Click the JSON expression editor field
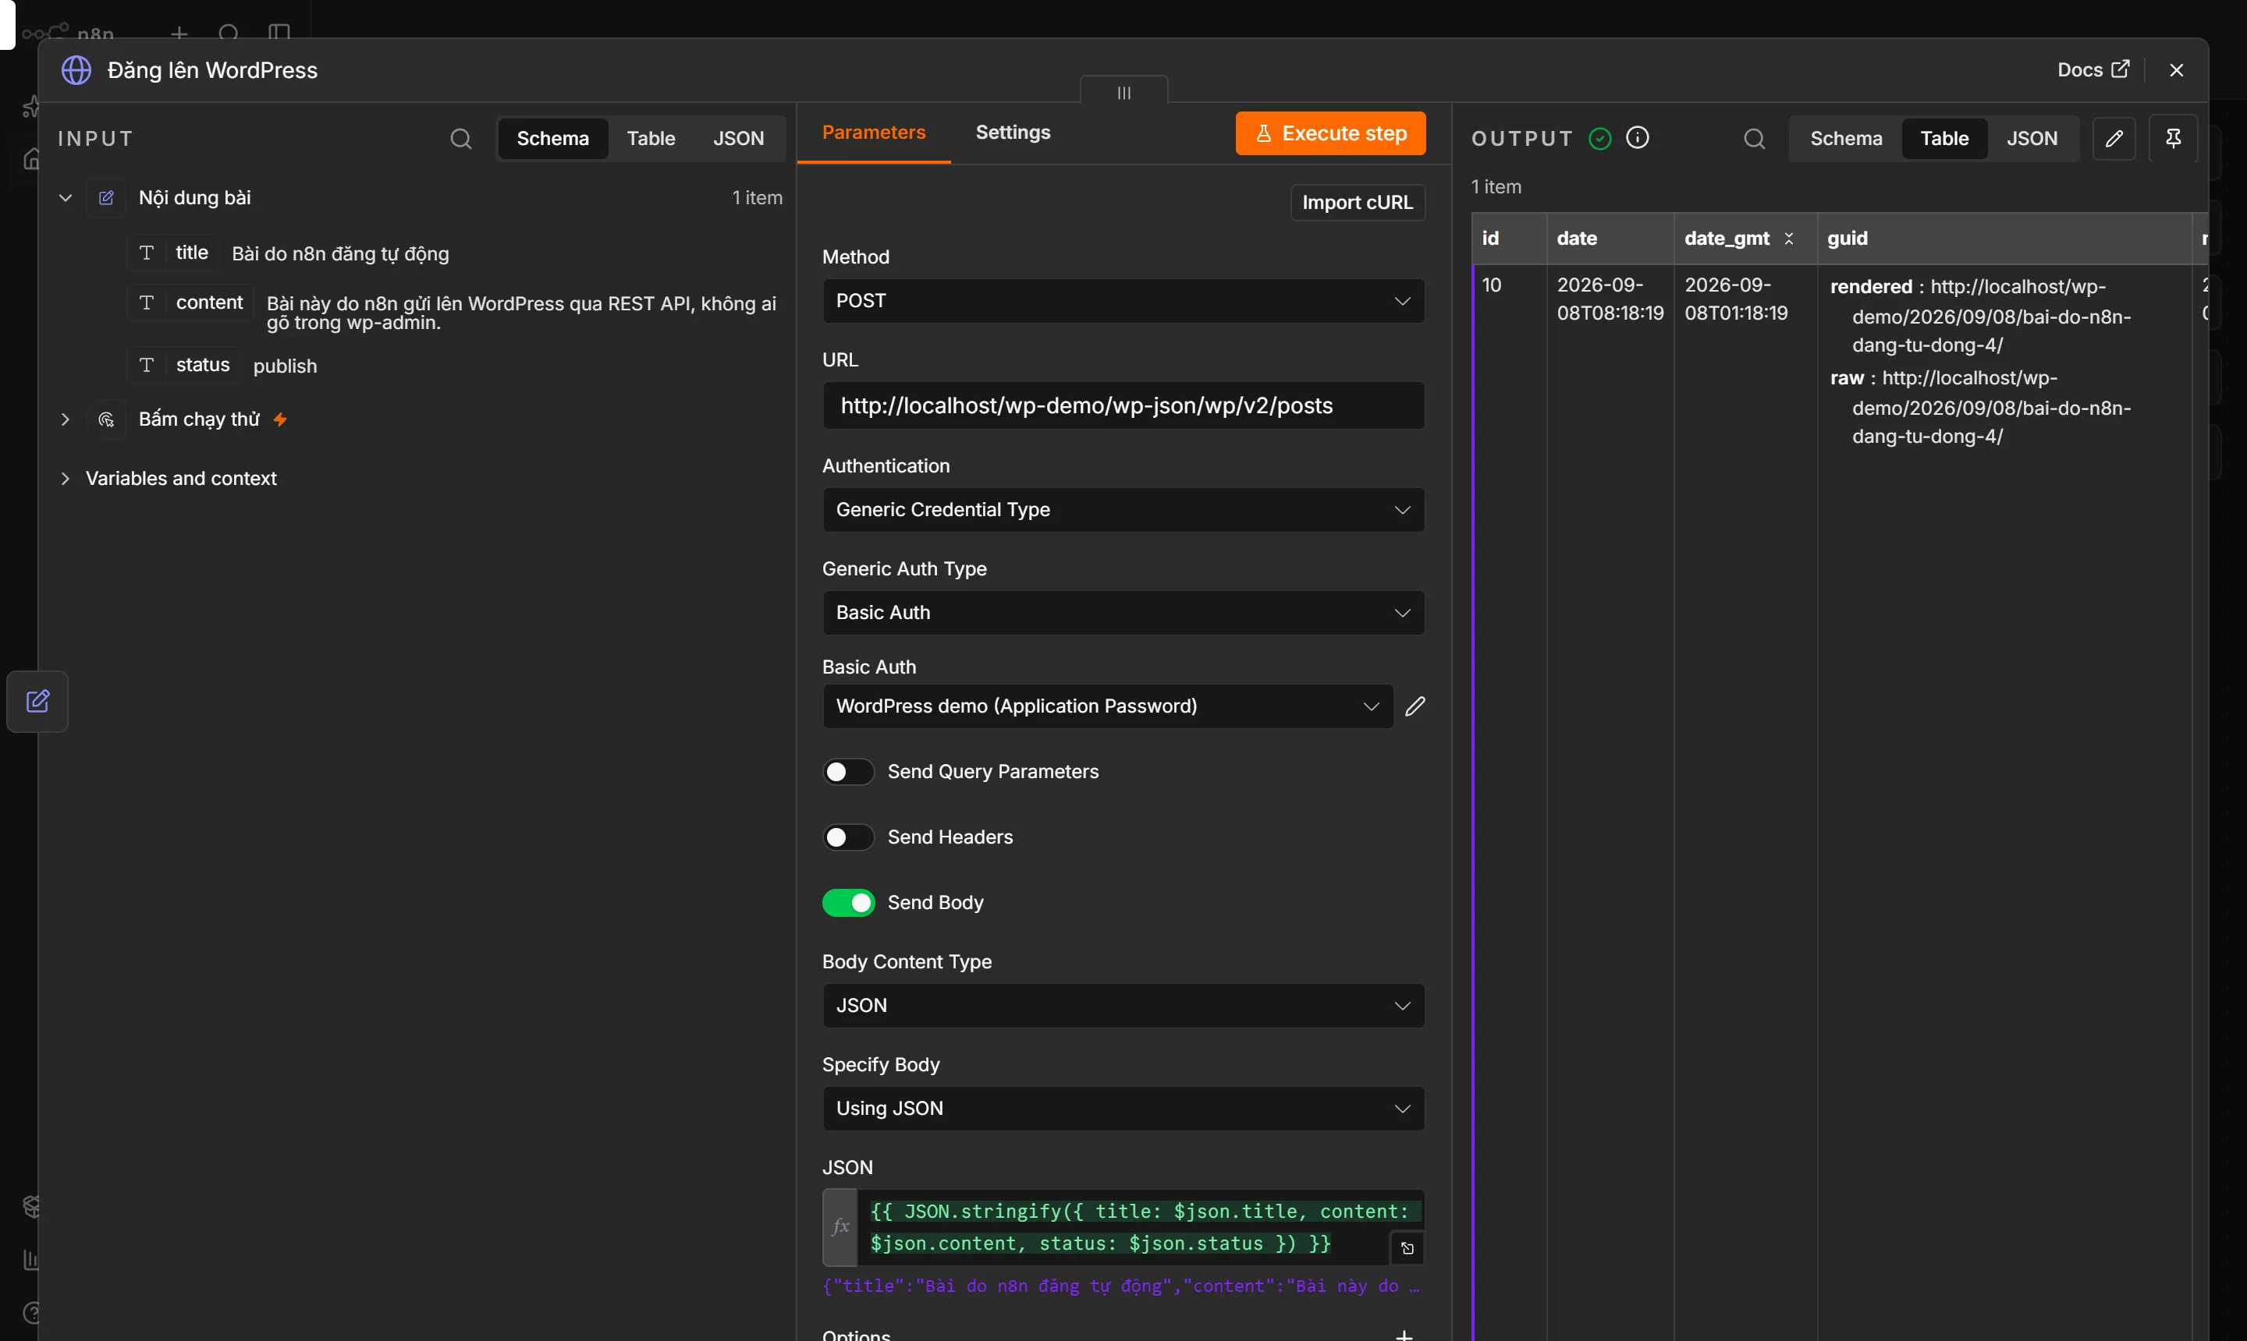 coord(1139,1227)
